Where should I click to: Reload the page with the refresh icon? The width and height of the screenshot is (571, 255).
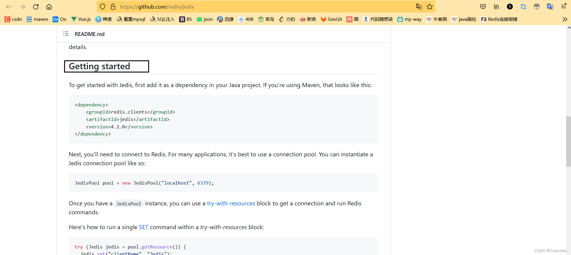(x=36, y=7)
